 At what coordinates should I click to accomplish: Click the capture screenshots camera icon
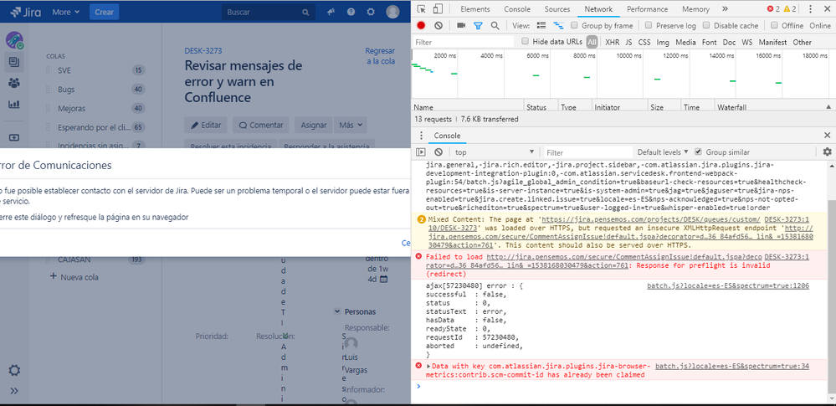coord(461,25)
